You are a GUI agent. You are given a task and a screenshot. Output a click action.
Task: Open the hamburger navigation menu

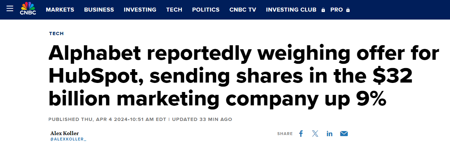click(10, 9)
